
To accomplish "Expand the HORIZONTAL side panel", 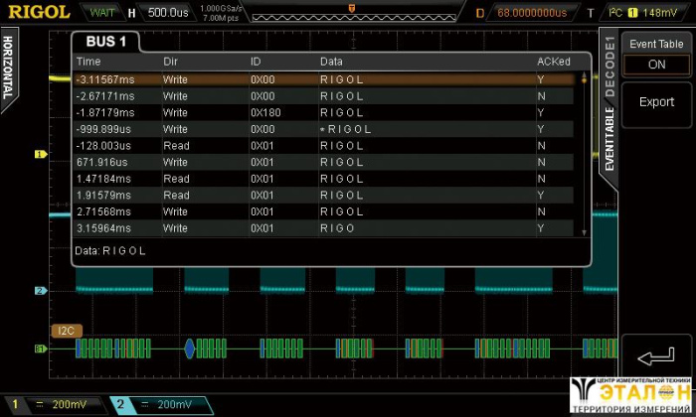I will 8,68.
